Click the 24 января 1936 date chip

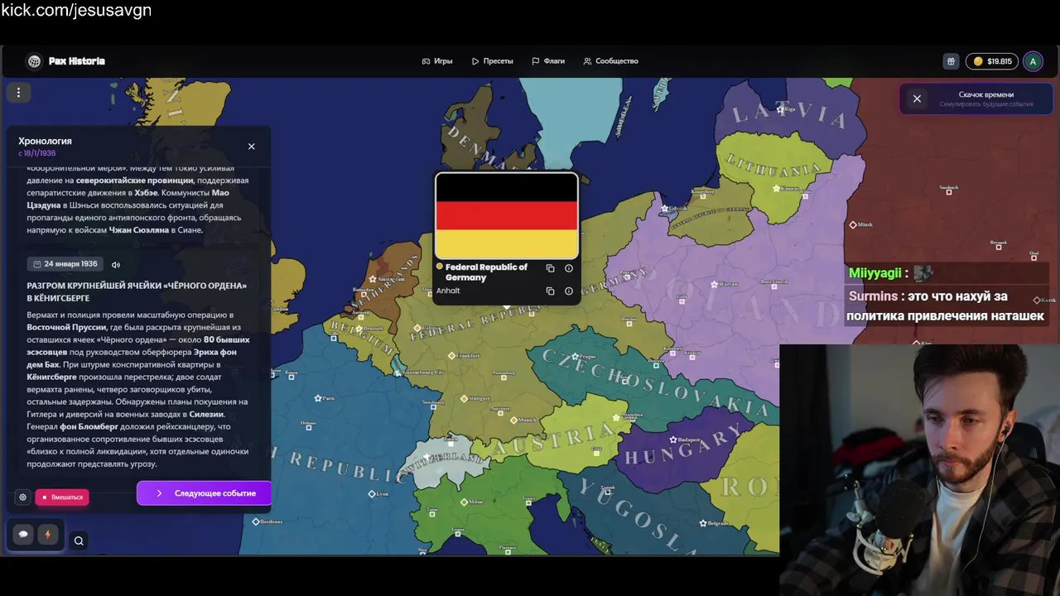click(x=65, y=264)
